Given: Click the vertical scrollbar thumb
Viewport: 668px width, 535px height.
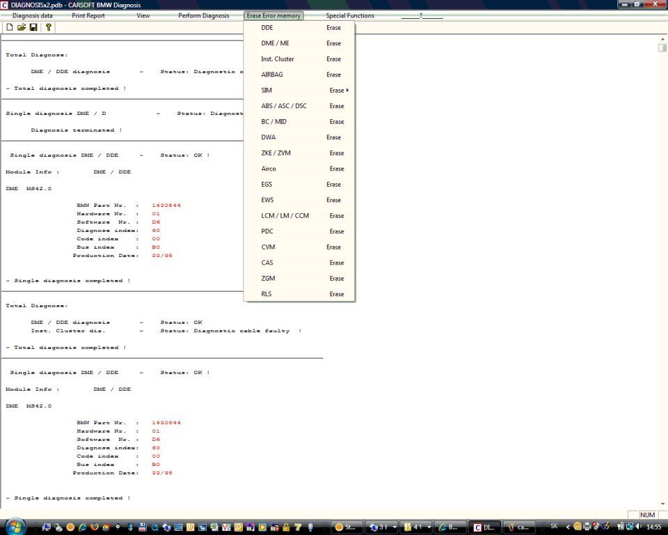Looking at the screenshot, I should [662, 48].
